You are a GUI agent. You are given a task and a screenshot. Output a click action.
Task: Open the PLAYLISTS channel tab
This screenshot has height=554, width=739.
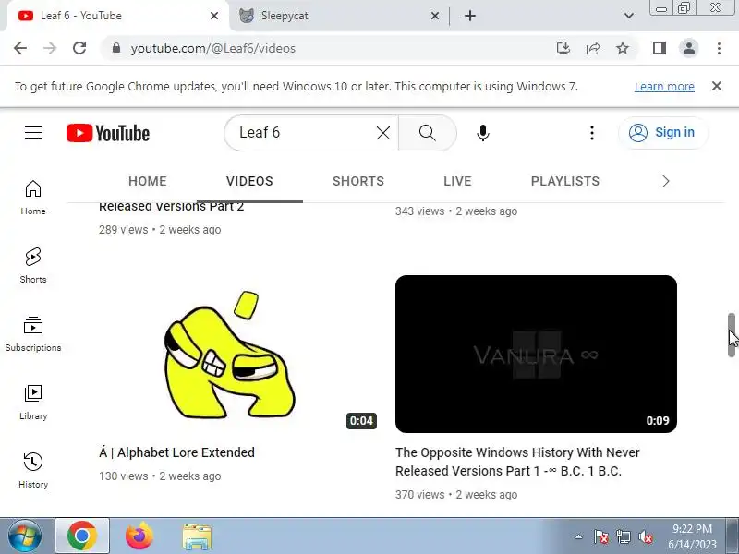click(x=565, y=181)
